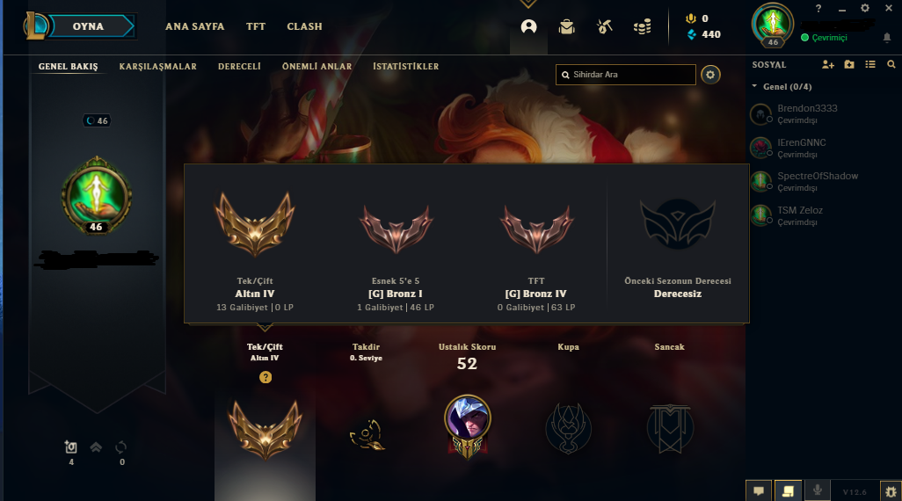Go to the CLASH page
The image size is (902, 501).
click(304, 26)
